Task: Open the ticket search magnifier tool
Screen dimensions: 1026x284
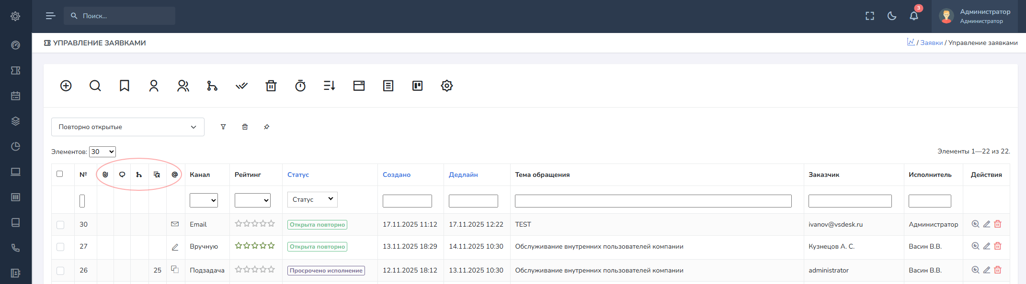Action: pos(95,86)
